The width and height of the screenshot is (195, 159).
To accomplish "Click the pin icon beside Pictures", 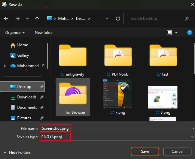I will 42,118.
